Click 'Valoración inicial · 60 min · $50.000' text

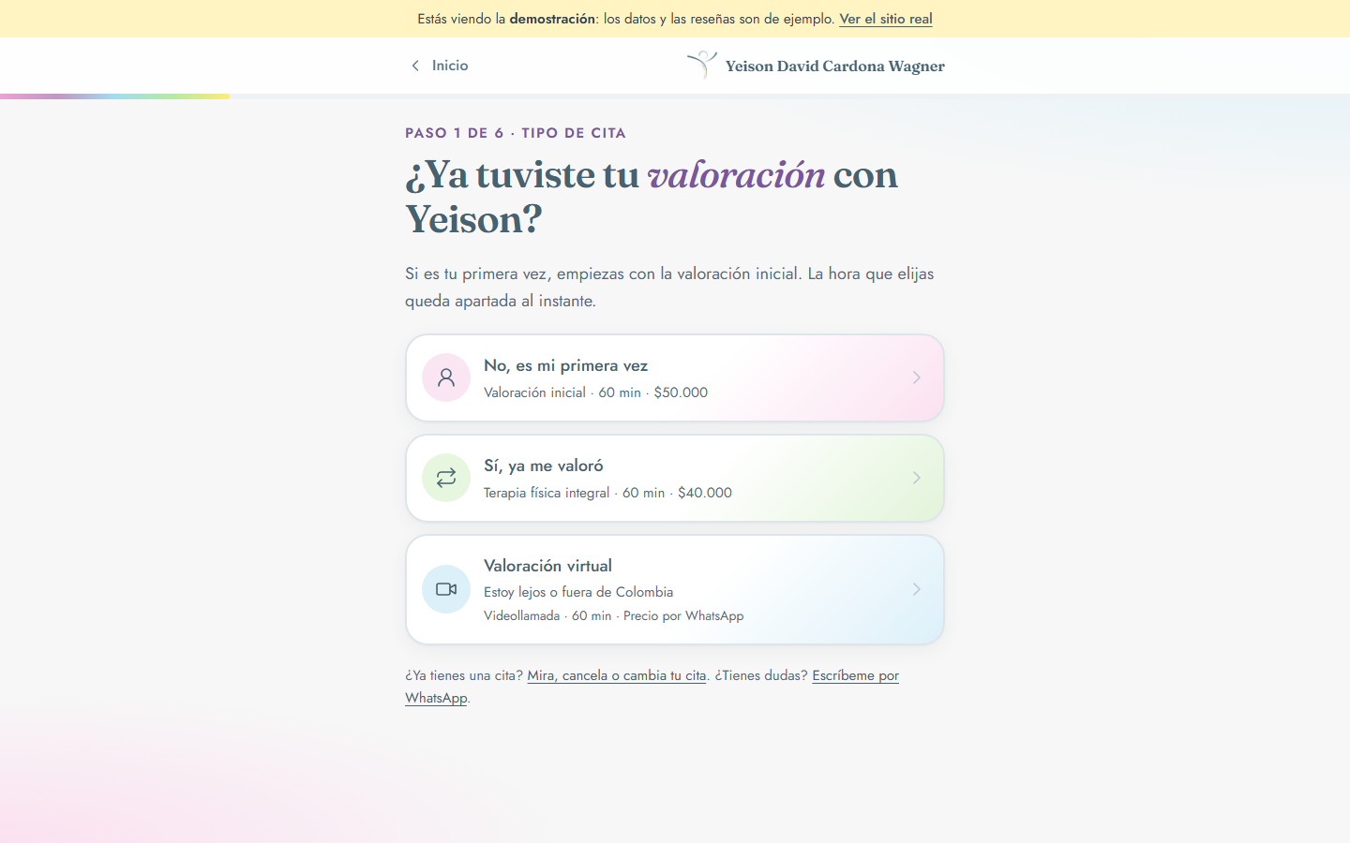595,392
